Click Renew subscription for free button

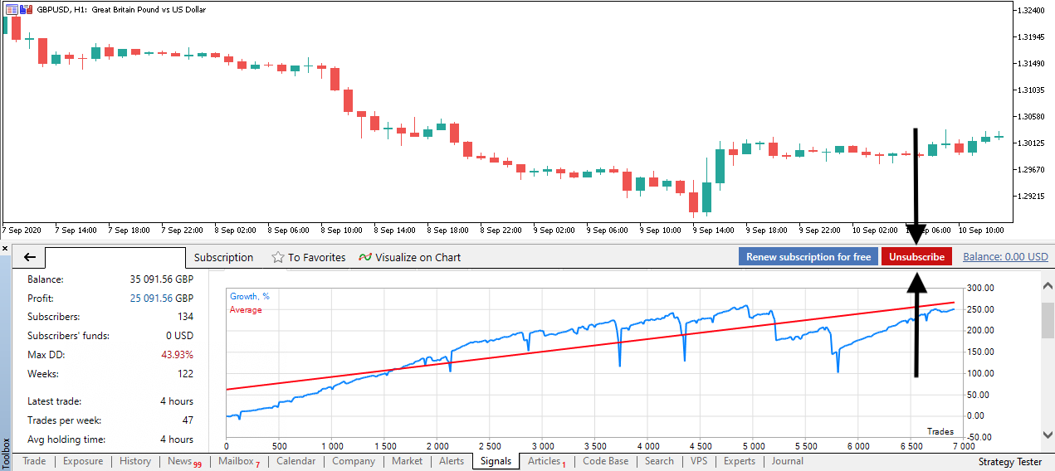click(x=808, y=257)
